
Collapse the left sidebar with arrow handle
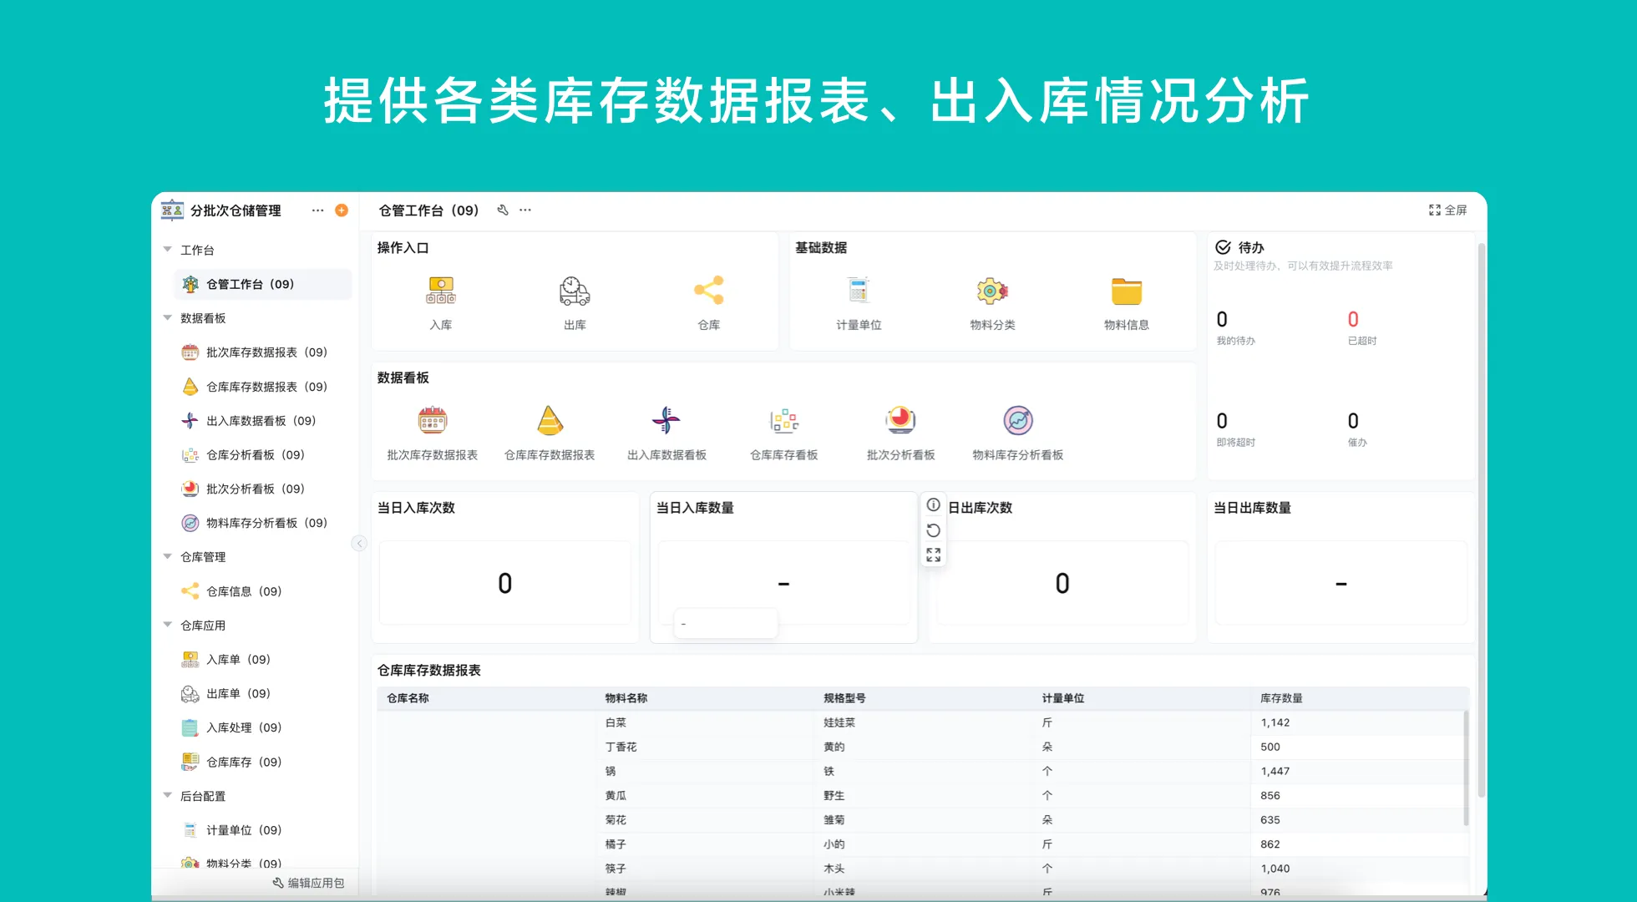359,544
